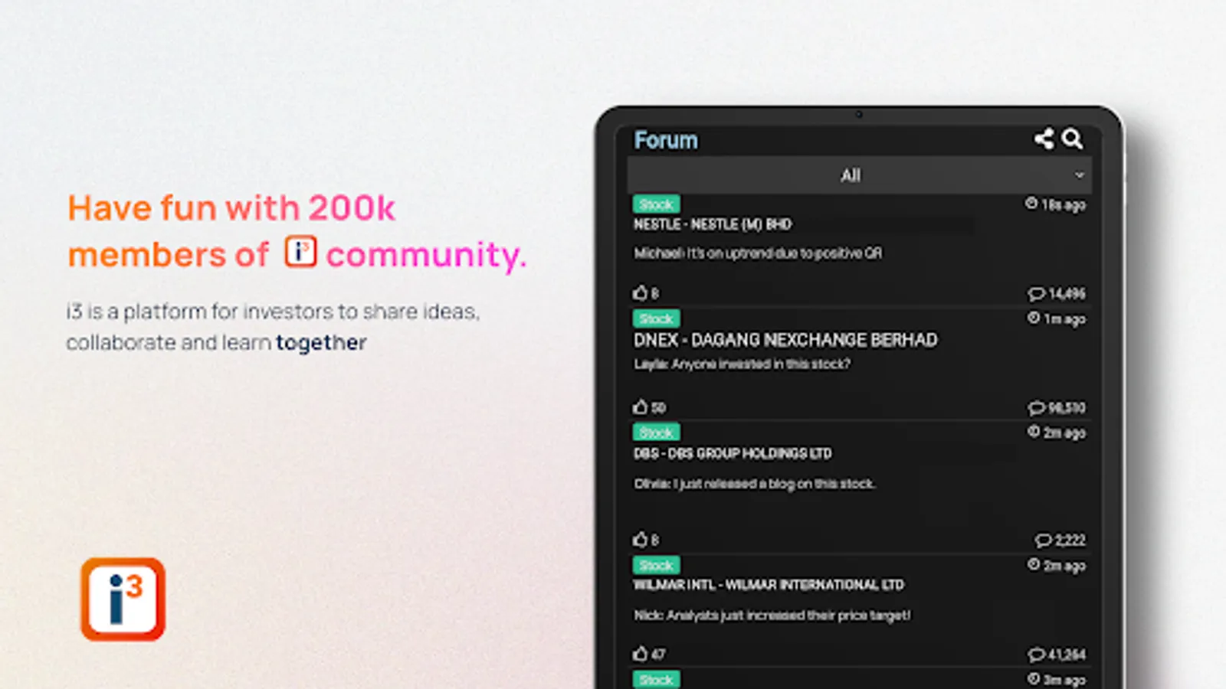Open the WILMAR INTL - WILMAR INTERNATIONAL LTD thread
Screen dimensions: 1226x689
(769, 585)
